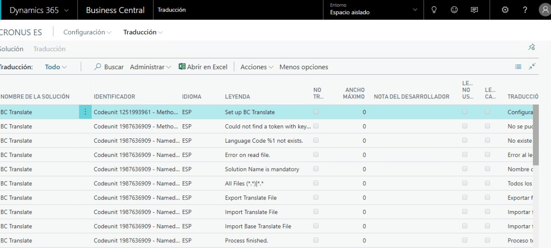Toggle LE CA checkbox for Could not find a token row
The width and height of the screenshot is (551, 248).
[x=487, y=126]
